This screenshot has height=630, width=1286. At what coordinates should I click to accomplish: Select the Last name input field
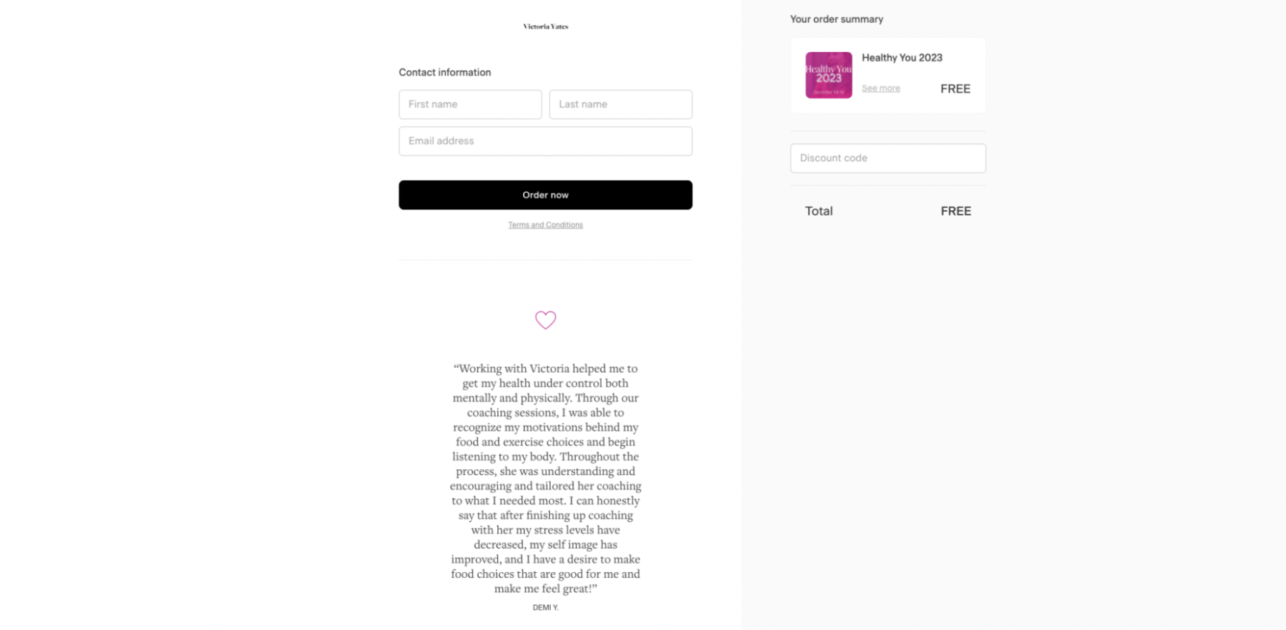tap(620, 104)
